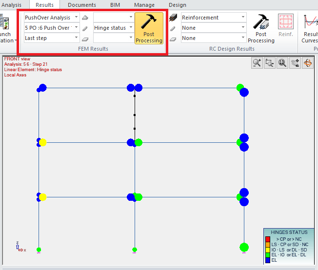Select the zoom in/out magnifier tool

pyautogui.click(x=257, y=63)
